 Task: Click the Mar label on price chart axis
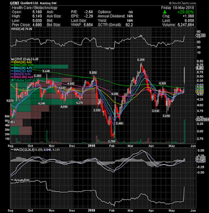(x=130, y=146)
